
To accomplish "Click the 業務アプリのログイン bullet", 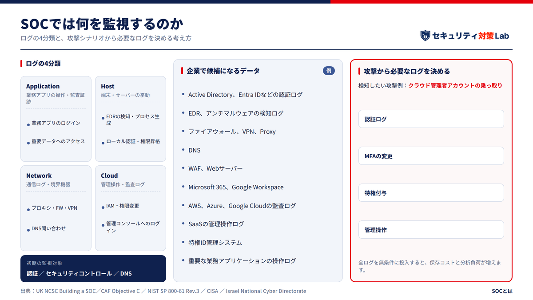I will click(56, 123).
